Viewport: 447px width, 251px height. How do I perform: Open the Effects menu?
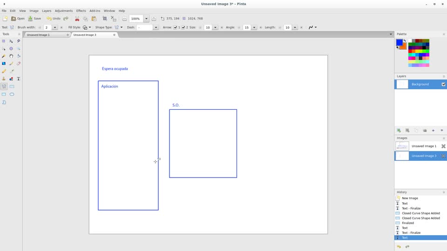tap(81, 11)
